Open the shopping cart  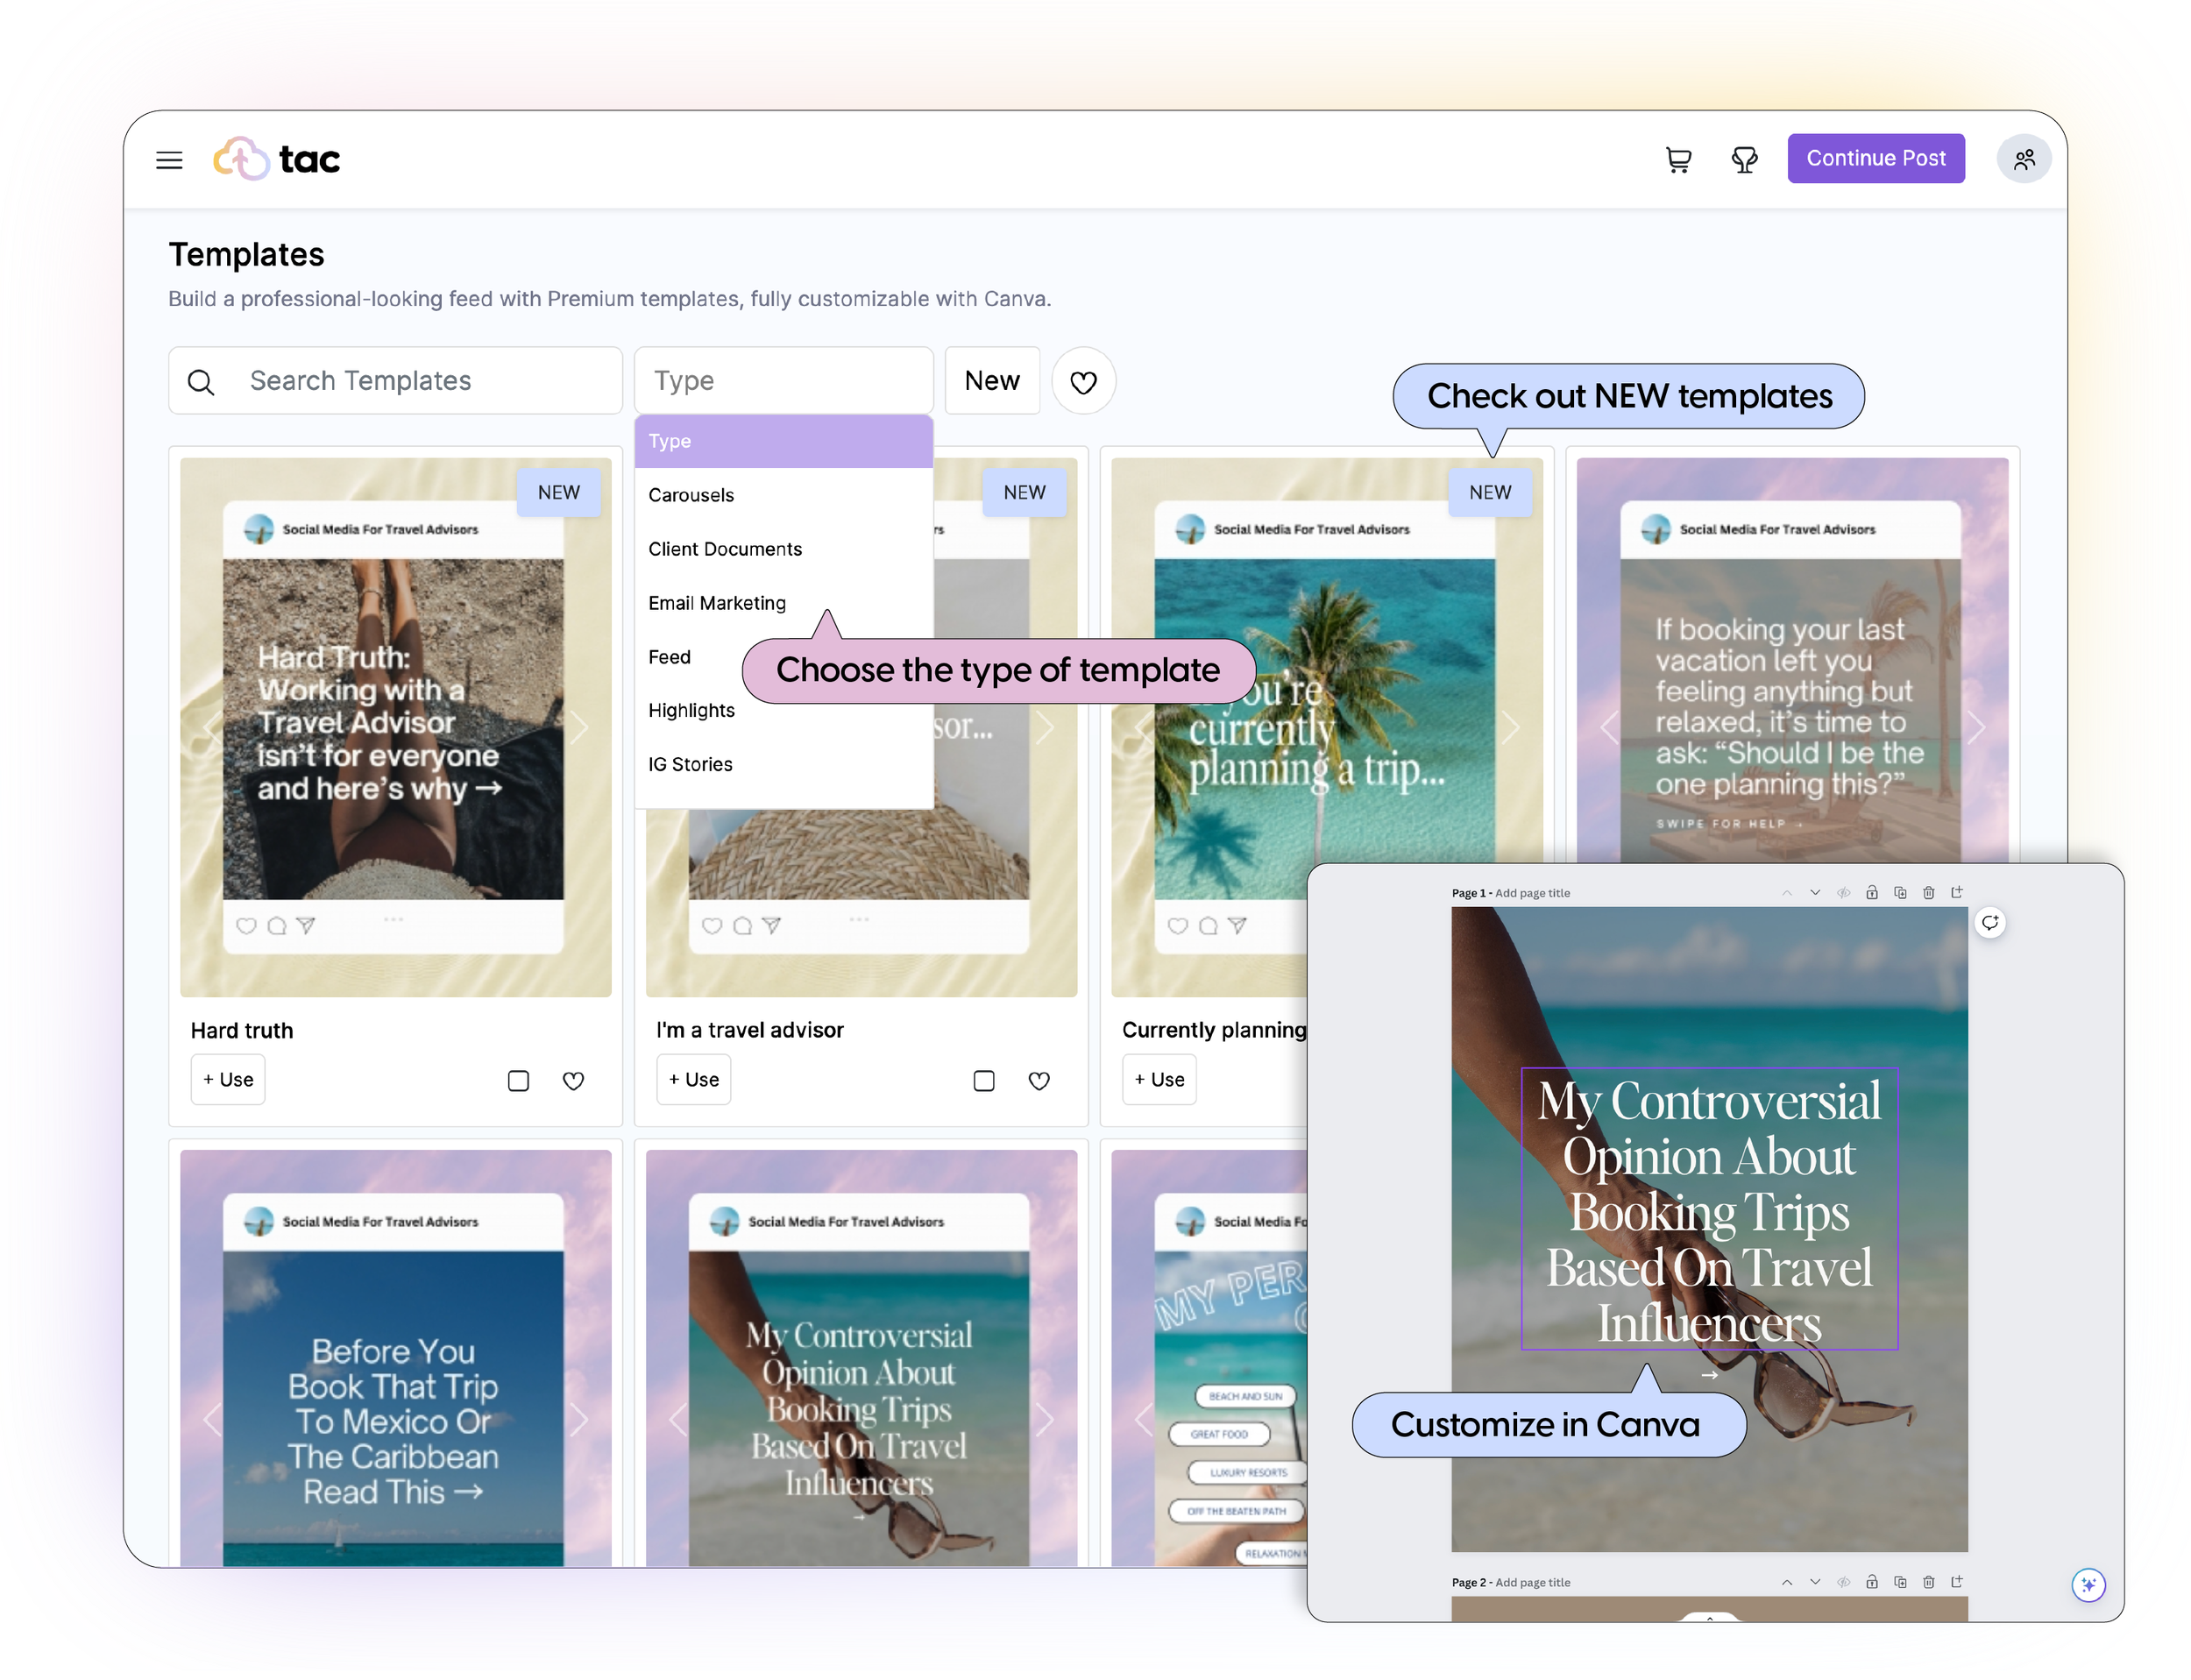click(x=1678, y=160)
